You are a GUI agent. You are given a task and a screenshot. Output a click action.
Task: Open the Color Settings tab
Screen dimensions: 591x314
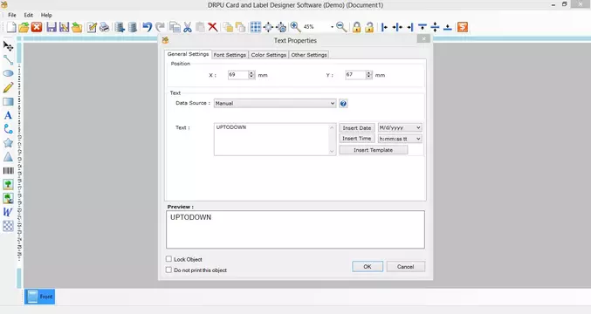tap(268, 55)
